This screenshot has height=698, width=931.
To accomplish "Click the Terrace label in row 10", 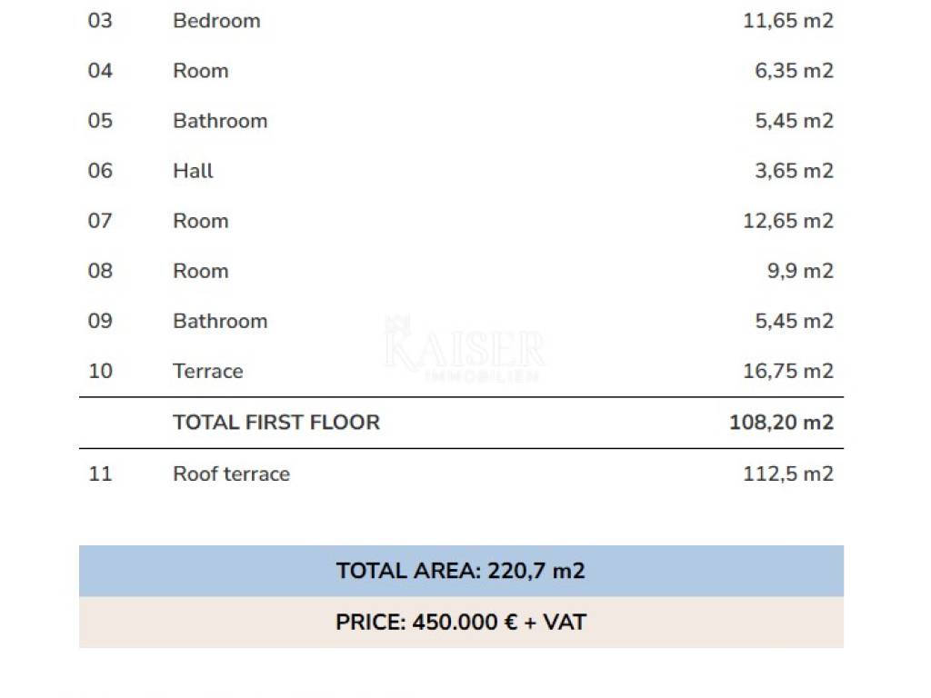I will [208, 371].
